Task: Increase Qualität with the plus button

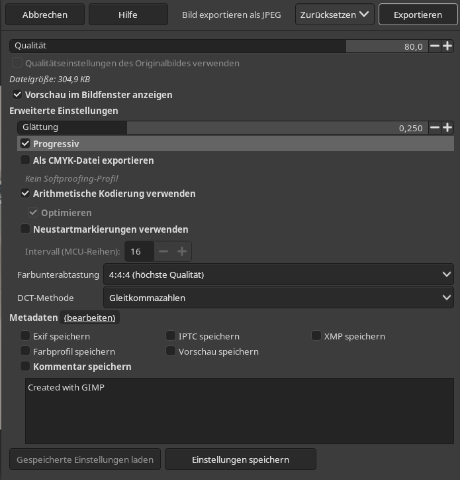Action: coord(447,46)
